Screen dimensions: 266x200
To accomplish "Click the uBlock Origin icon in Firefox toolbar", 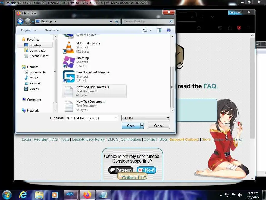I will coord(239,28).
